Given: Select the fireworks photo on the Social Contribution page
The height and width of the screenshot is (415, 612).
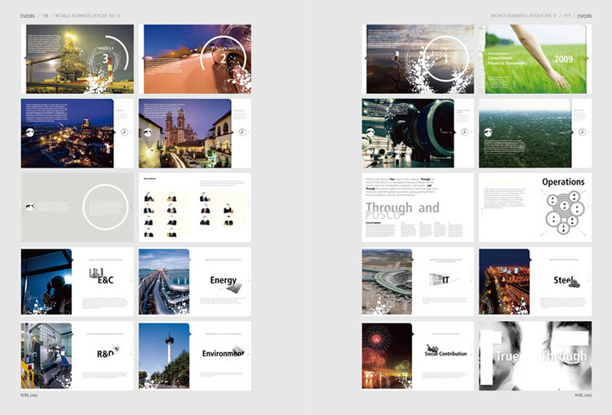Looking at the screenshot, I should click(387, 356).
